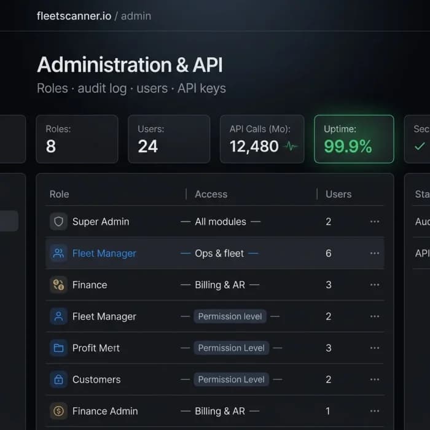Click the highlighted Fleet Manager group icon
This screenshot has width=430, height=430.
(x=58, y=253)
